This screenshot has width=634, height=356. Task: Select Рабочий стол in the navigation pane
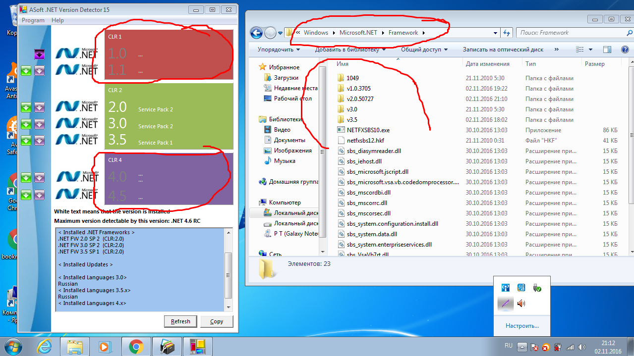pyautogui.click(x=292, y=99)
